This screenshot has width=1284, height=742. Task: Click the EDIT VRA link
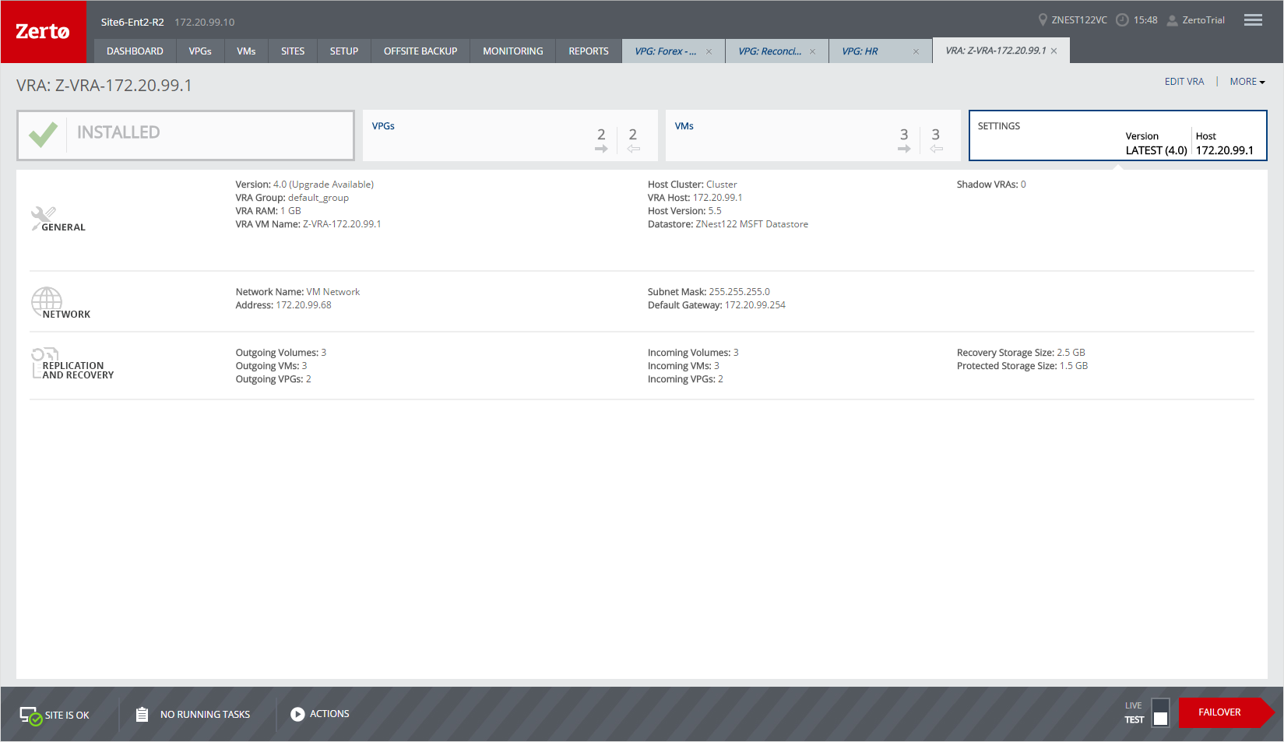(1184, 82)
